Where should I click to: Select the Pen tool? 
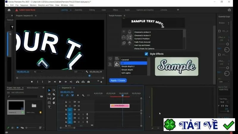tap(54, 99)
